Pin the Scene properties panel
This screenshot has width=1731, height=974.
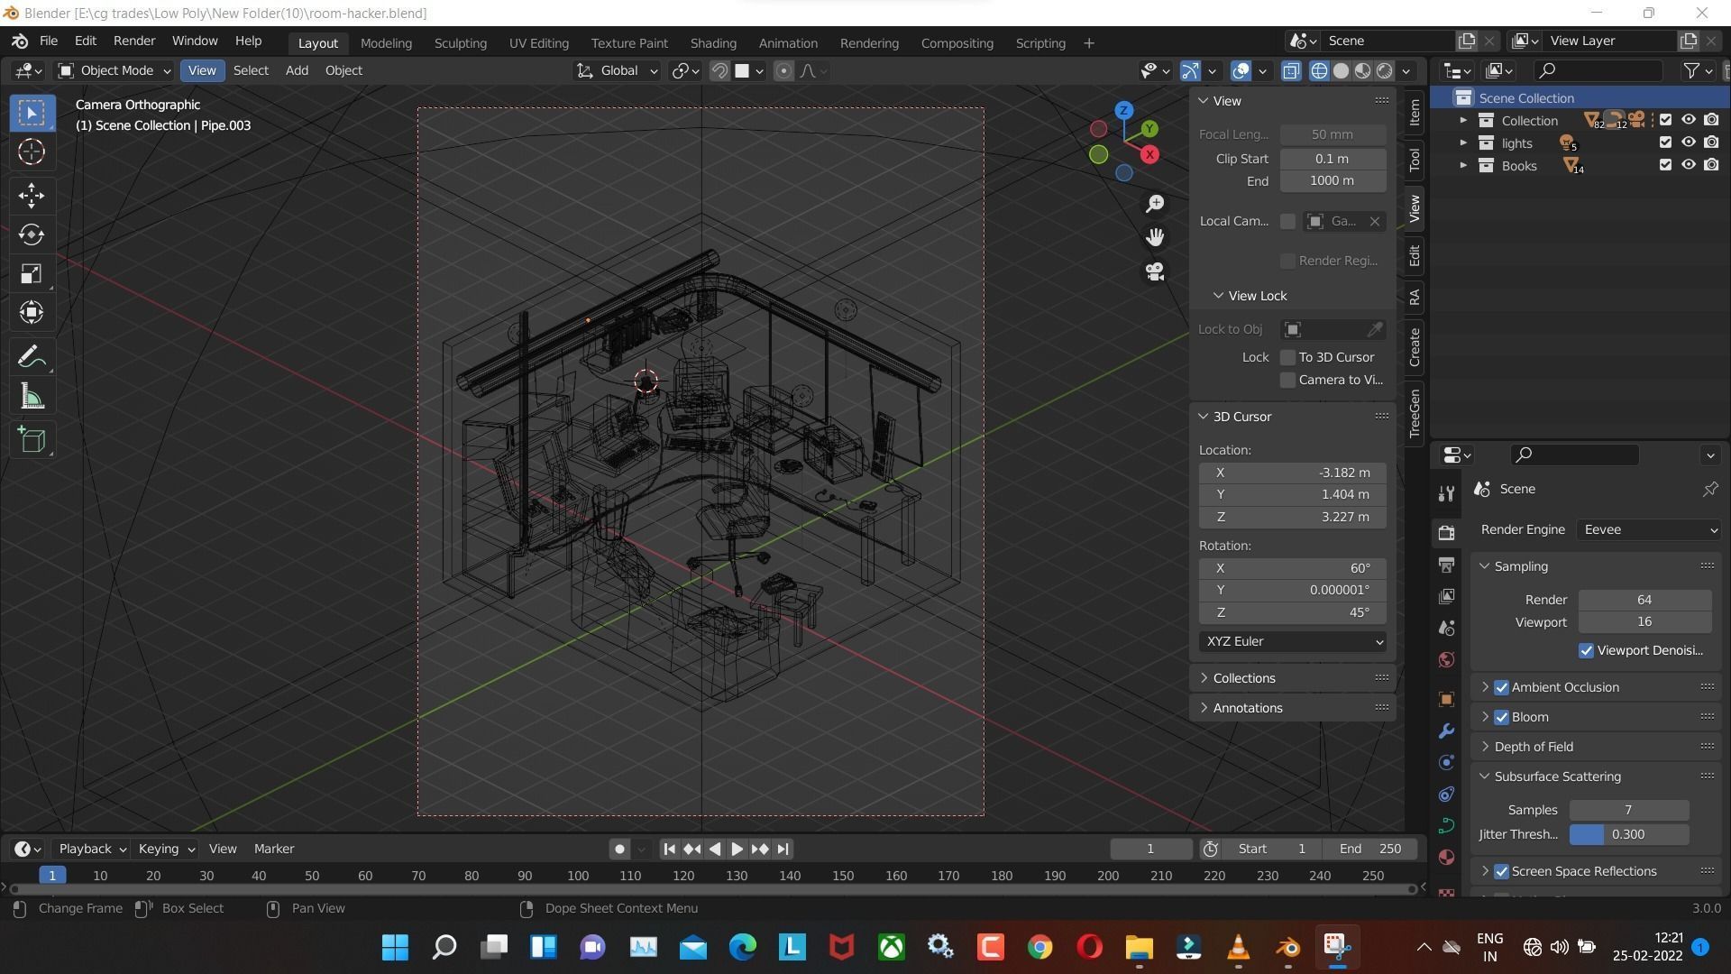(1710, 489)
